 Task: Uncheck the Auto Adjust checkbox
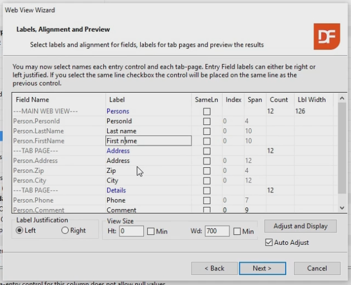tap(270, 243)
